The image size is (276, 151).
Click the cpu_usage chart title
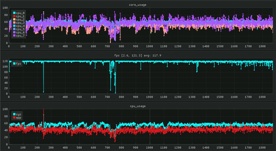point(138,106)
